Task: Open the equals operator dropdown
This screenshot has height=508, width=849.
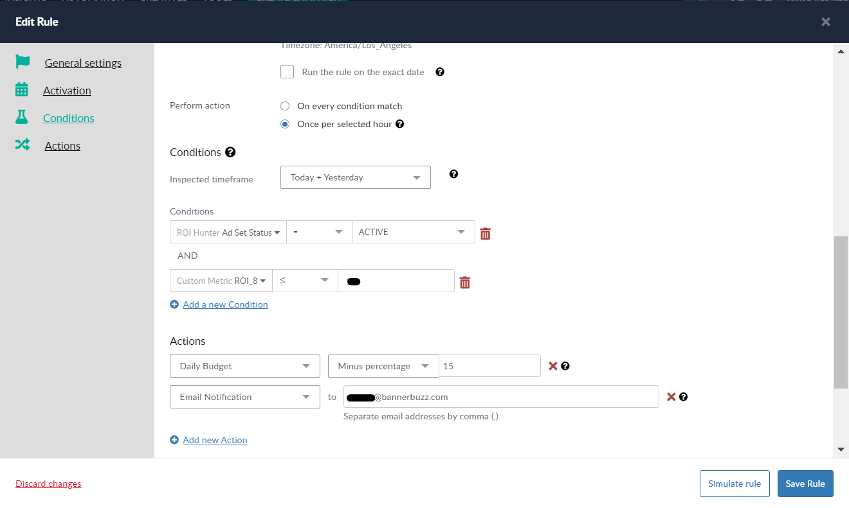Action: pos(320,232)
